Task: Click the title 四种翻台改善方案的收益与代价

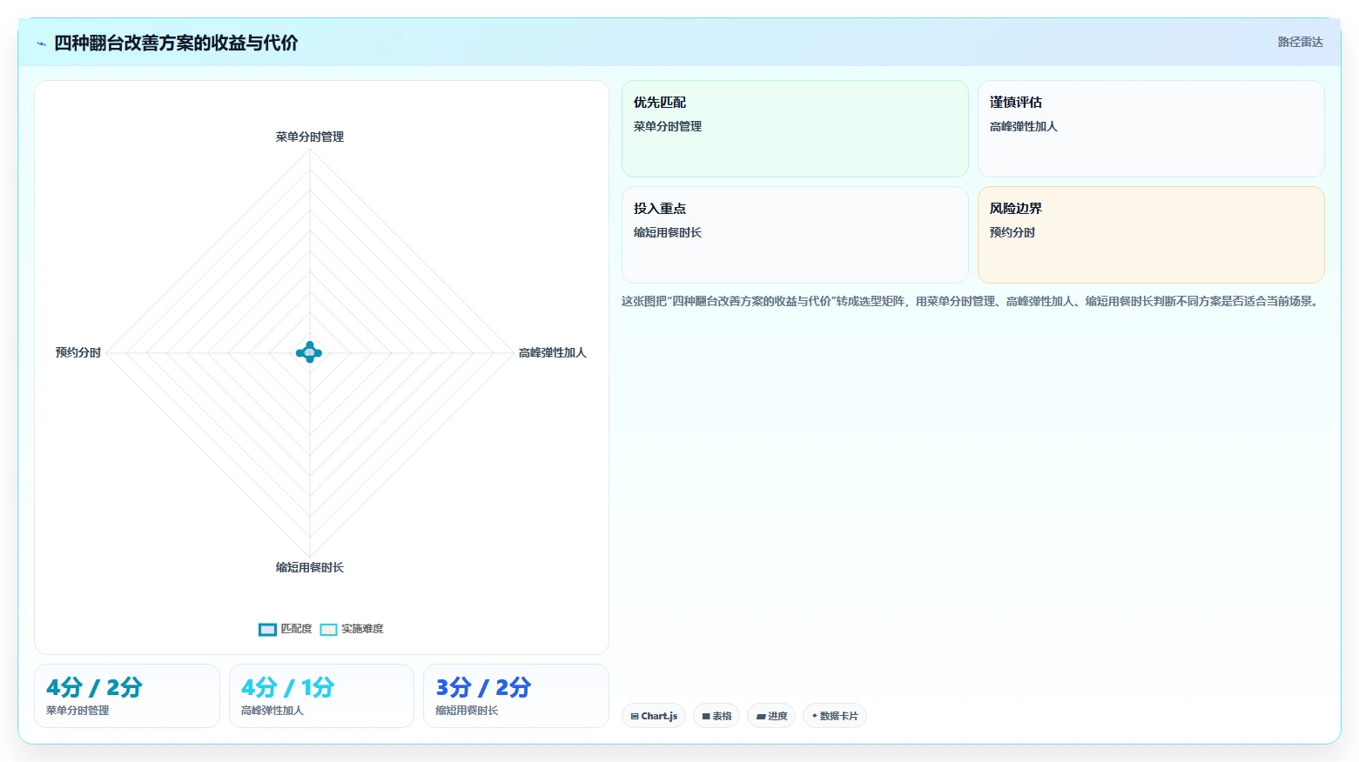Action: coord(176,43)
